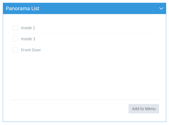Select the Front Door label text
The height and width of the screenshot is (125, 169).
pos(31,50)
